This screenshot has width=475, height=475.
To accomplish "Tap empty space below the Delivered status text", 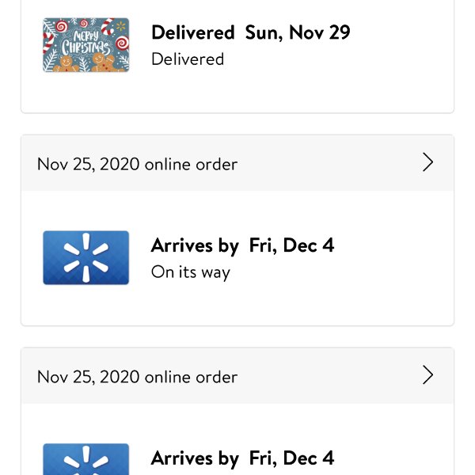I will [x=237, y=91].
